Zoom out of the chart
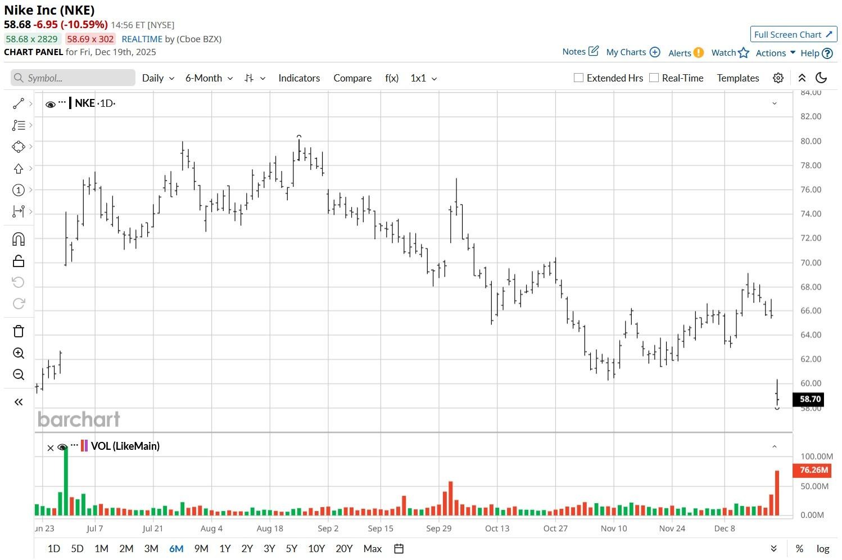842x560 pixels. 18,374
